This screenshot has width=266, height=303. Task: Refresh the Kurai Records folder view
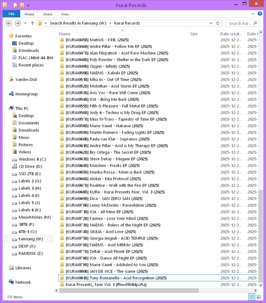pyautogui.click(x=218, y=23)
